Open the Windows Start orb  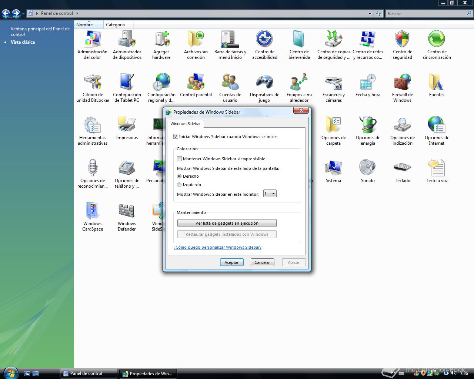10,373
